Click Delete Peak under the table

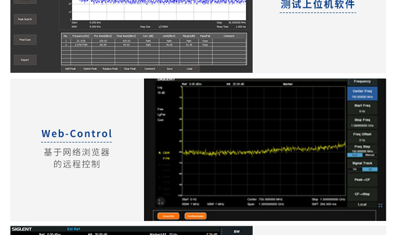point(90,69)
